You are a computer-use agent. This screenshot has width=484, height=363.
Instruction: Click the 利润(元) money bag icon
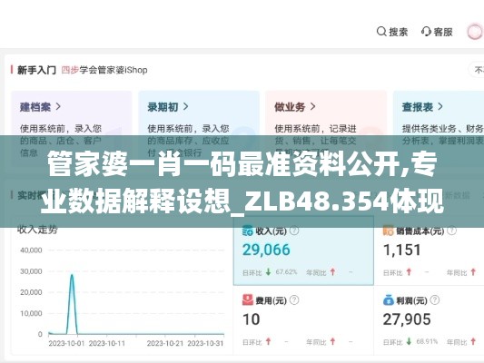click(x=389, y=300)
